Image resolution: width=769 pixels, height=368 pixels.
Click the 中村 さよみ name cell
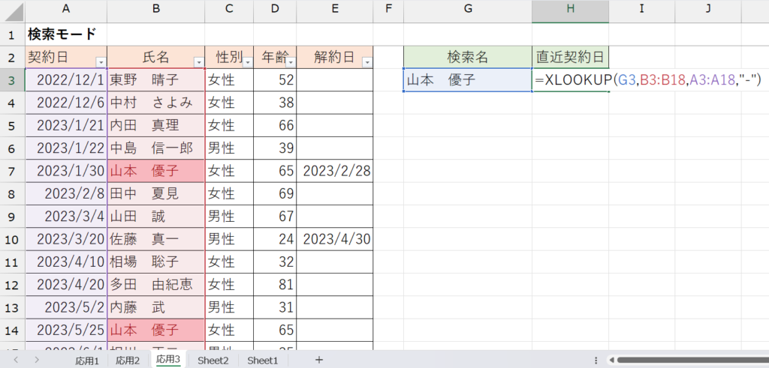pos(155,103)
